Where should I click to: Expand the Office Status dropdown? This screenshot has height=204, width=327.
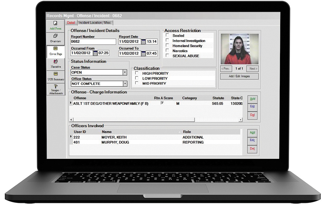125,84
